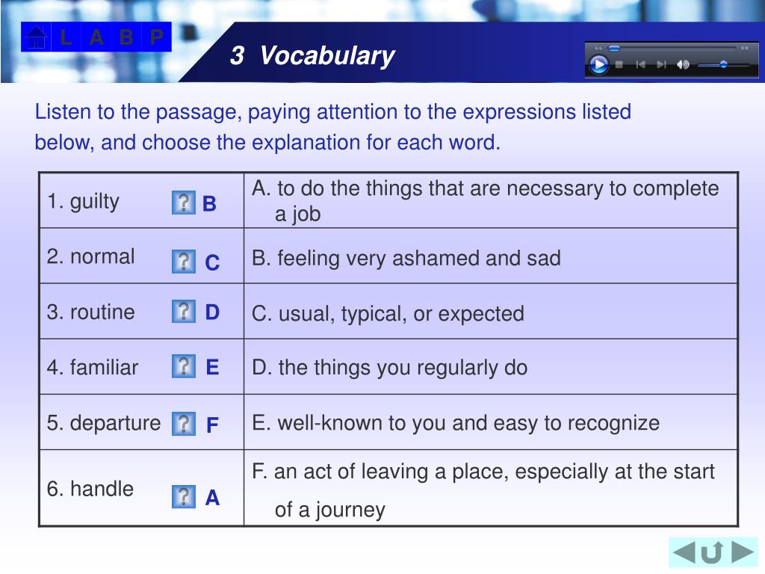
Task: Show the answer for departure
Action: 184,424
